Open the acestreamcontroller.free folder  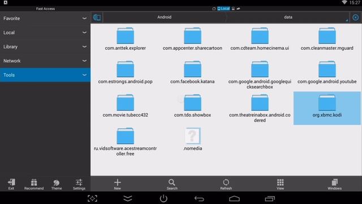[125, 142]
